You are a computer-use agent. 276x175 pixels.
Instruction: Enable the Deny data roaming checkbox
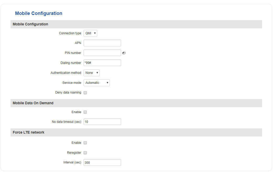click(85, 93)
